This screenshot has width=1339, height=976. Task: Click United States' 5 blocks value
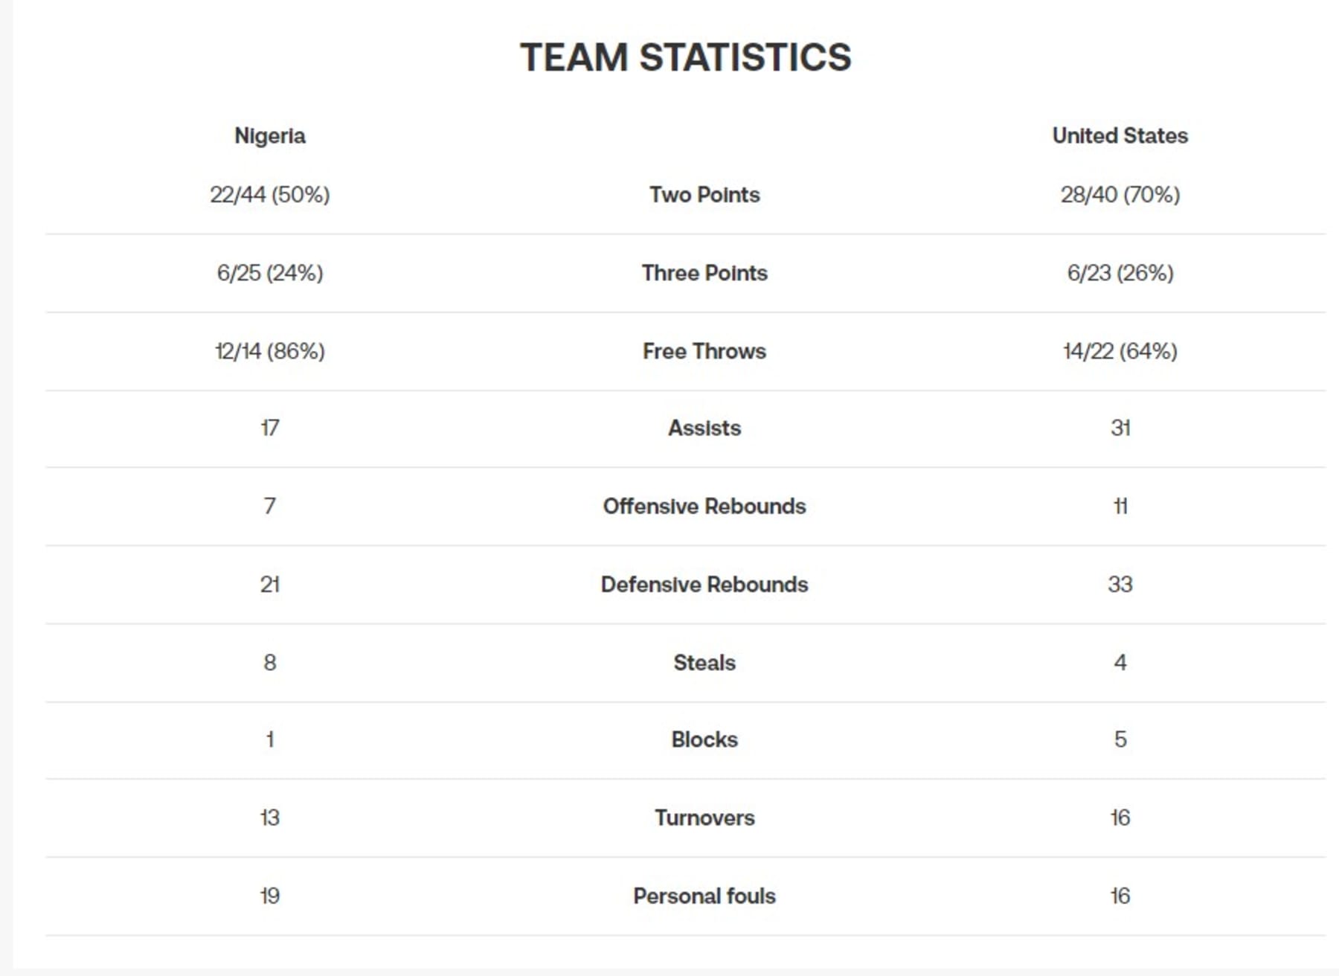pyautogui.click(x=1120, y=739)
